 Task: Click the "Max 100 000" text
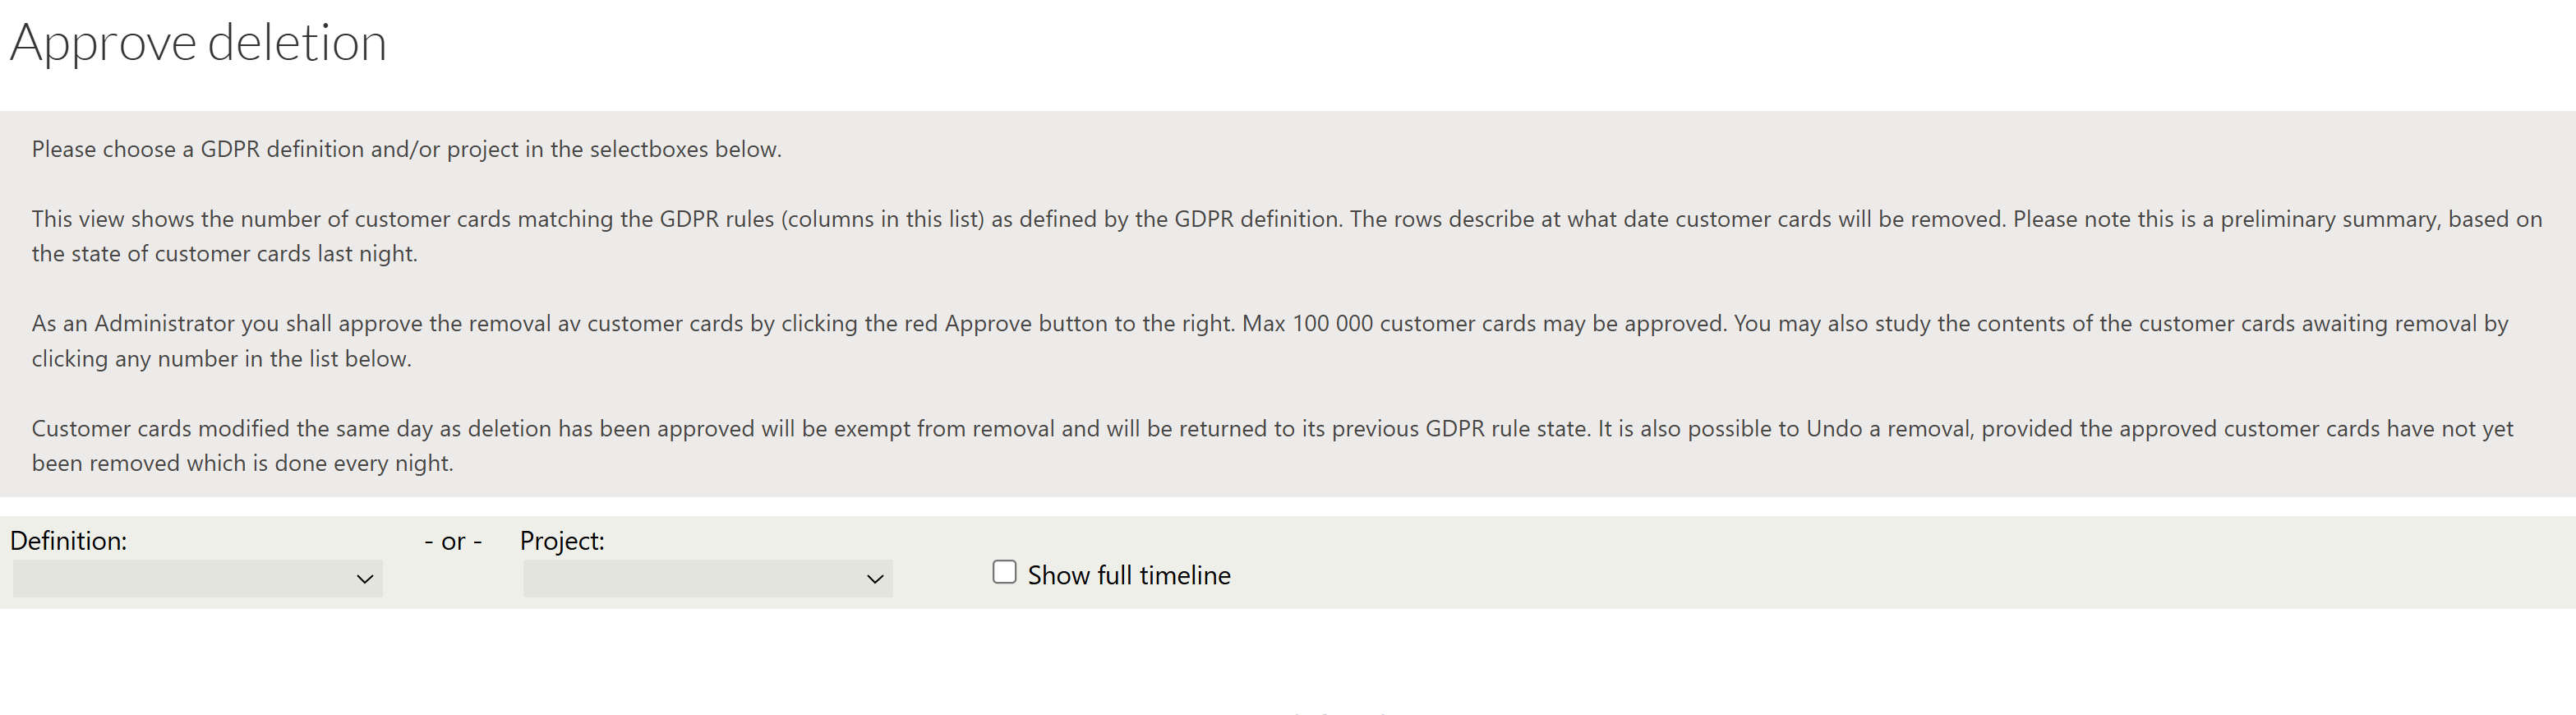coord(1307,324)
